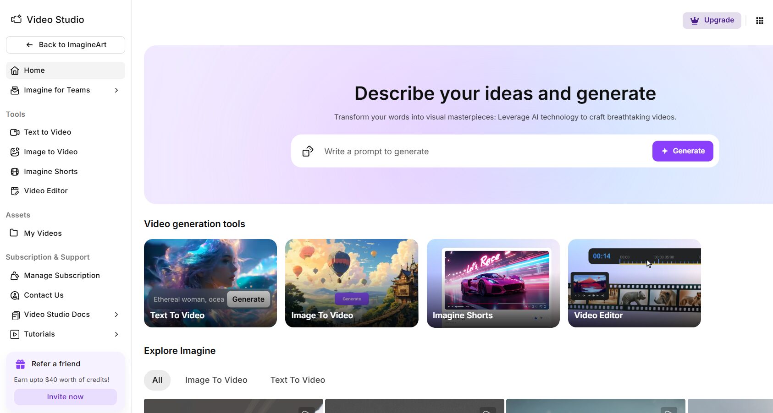This screenshot has width=773, height=413.
Task: Click the Upgrade button
Action: pyautogui.click(x=712, y=20)
